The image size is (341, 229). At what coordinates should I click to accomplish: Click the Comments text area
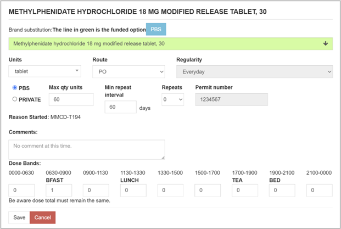87,149
